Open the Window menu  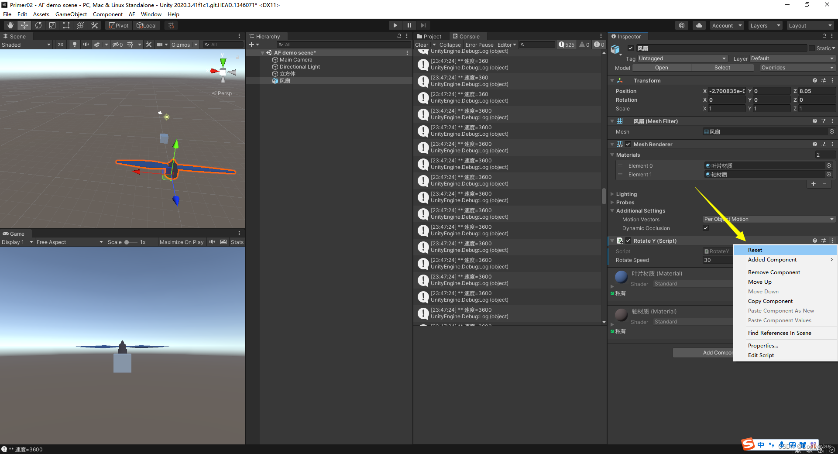point(151,14)
